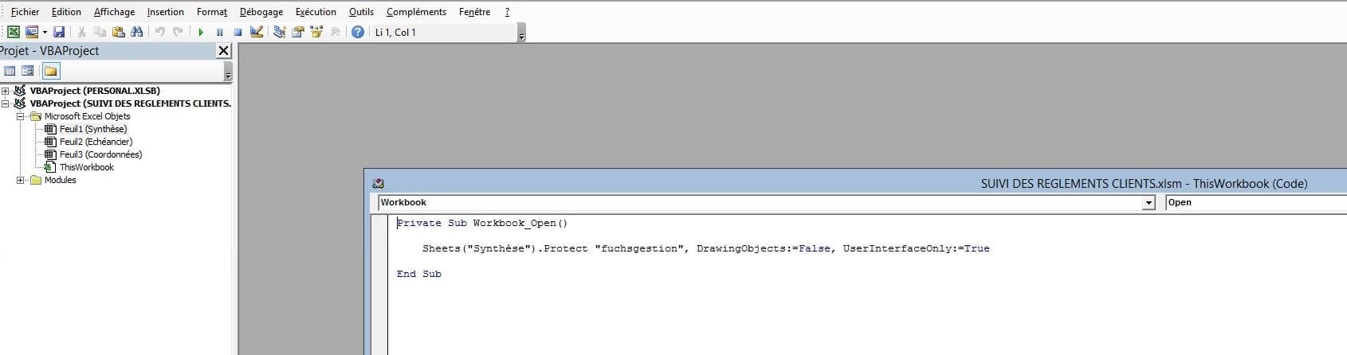
Task: Pause execution with the Break icon
Action: coord(219,32)
